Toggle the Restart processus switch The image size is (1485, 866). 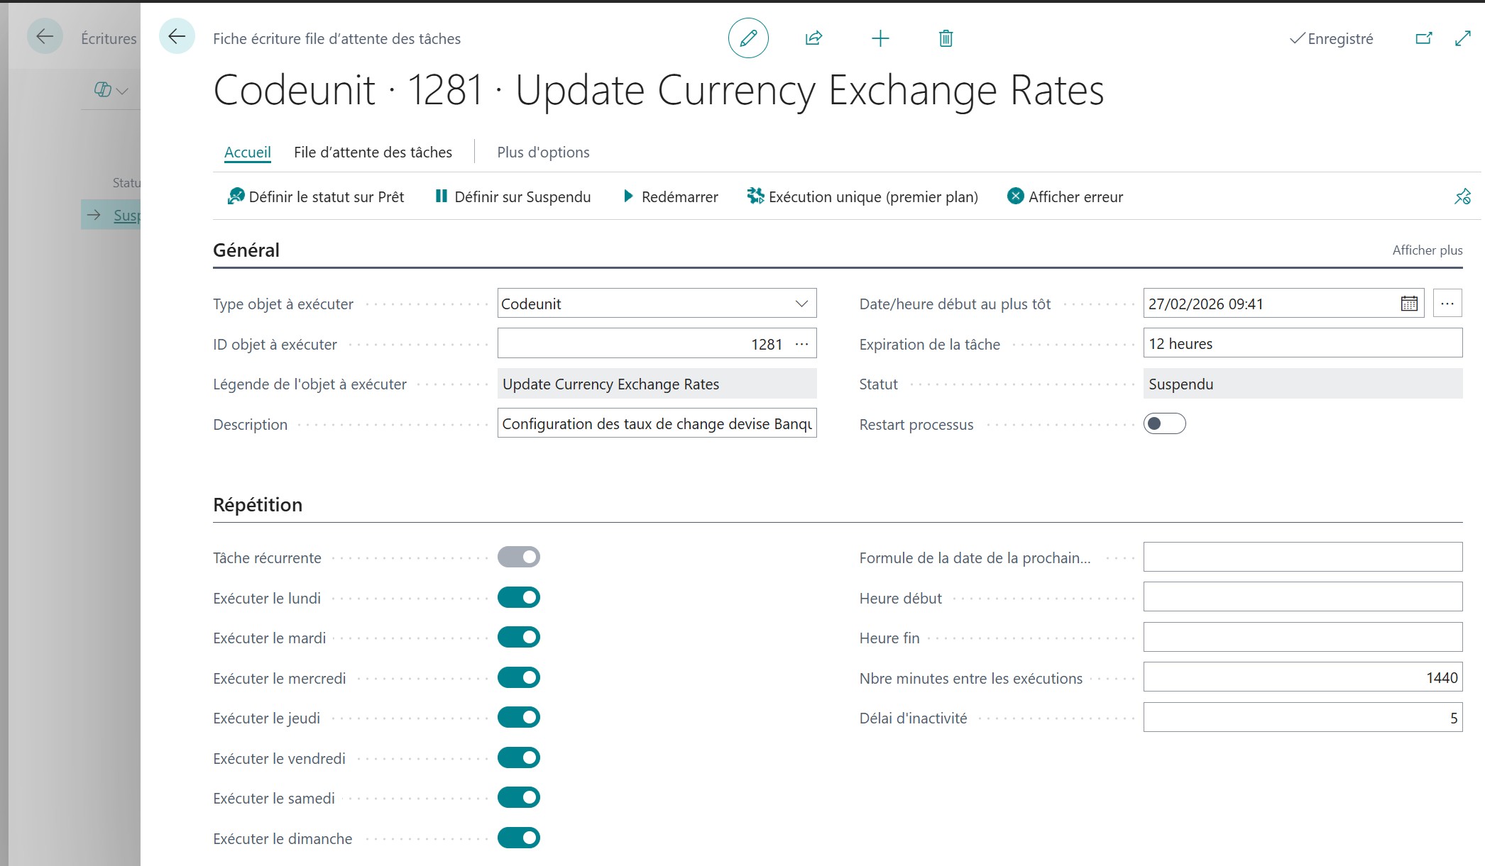[1164, 423]
